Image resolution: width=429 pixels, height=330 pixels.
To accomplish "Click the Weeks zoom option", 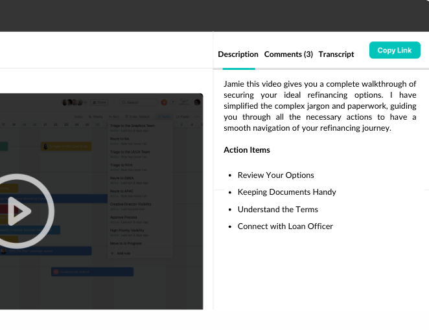I will [95, 116].
